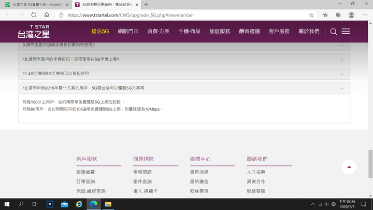This screenshot has width=373, height=210.
Task: Click the 案件查詢 footer link
Action: (142, 181)
